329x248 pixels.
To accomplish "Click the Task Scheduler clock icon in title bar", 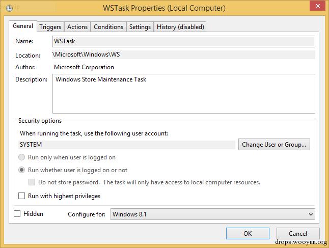I will point(9,8).
